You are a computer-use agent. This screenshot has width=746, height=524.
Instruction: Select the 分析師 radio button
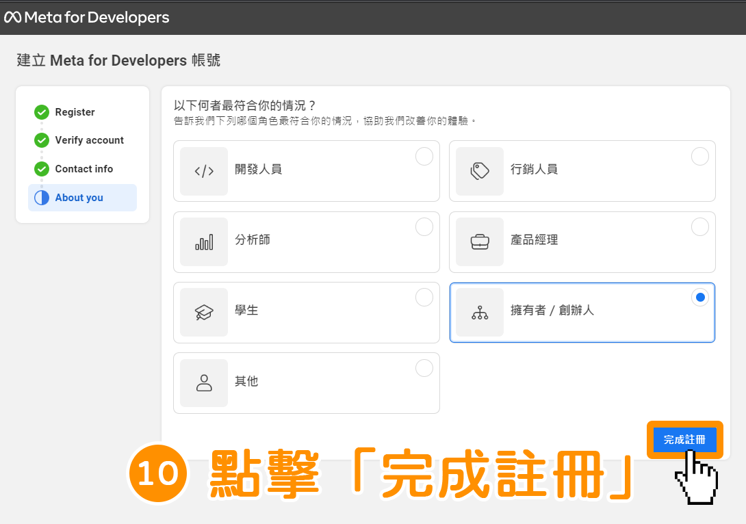424,227
